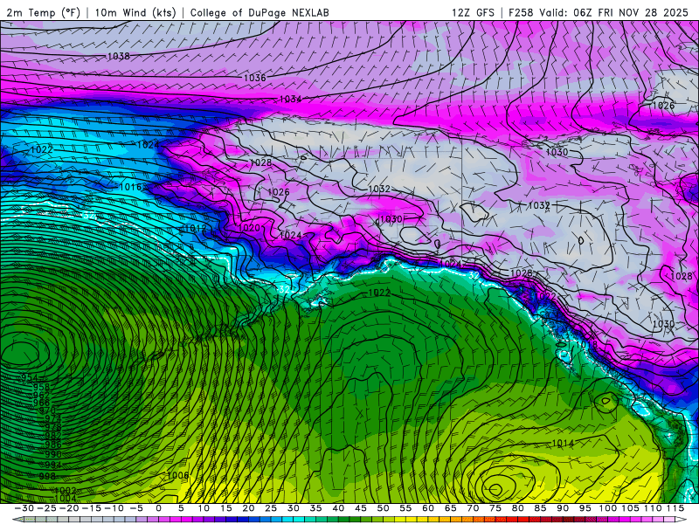Click the -15 temperature scale label
Screen dimensions: 699x524
tap(91, 508)
